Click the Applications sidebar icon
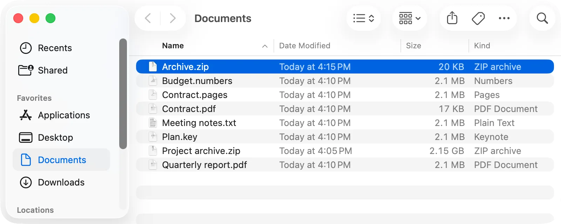The image size is (561, 224). pos(26,115)
